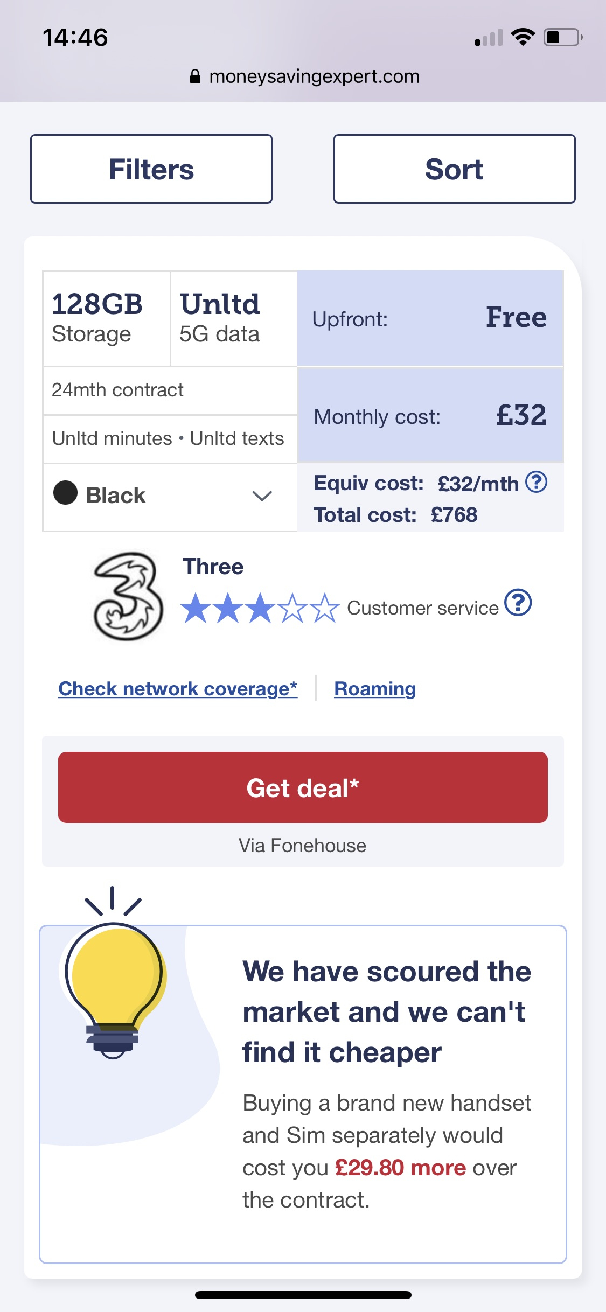Tap the 14:46 clock in status bar
Viewport: 606px width, 1312px height.
point(75,38)
